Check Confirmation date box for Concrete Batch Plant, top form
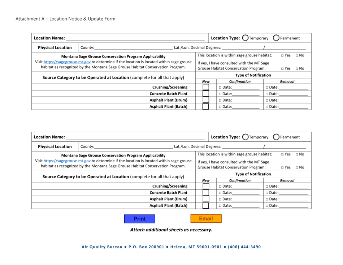The width and height of the screenshot is (343, 265). click(221, 93)
